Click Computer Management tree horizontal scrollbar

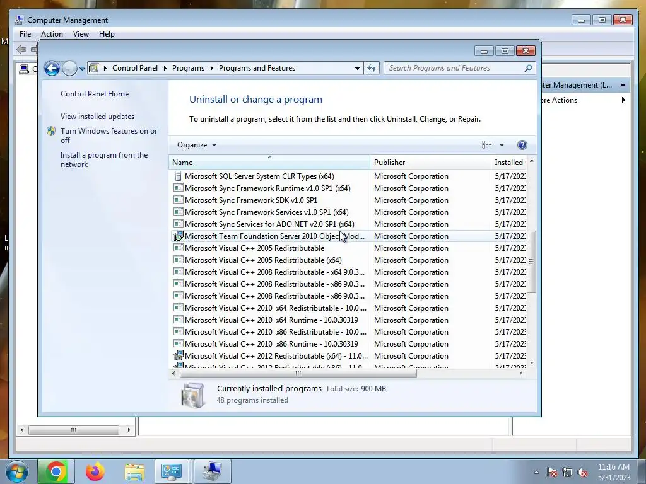[74, 430]
